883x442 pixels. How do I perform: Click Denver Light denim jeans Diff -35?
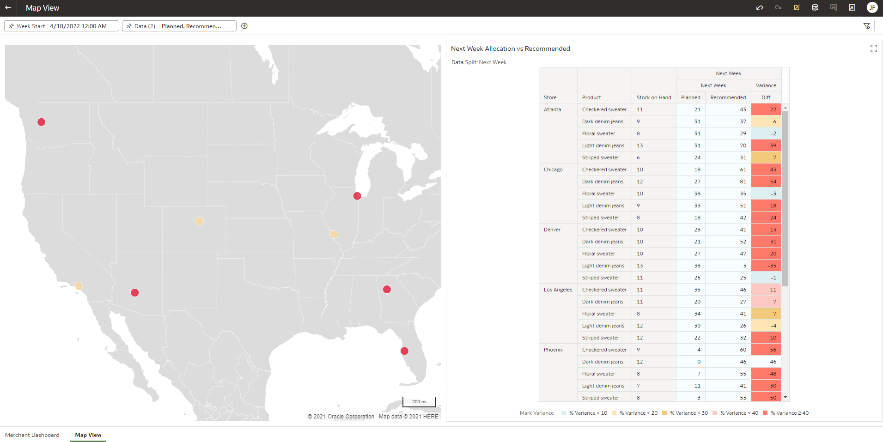click(x=766, y=266)
